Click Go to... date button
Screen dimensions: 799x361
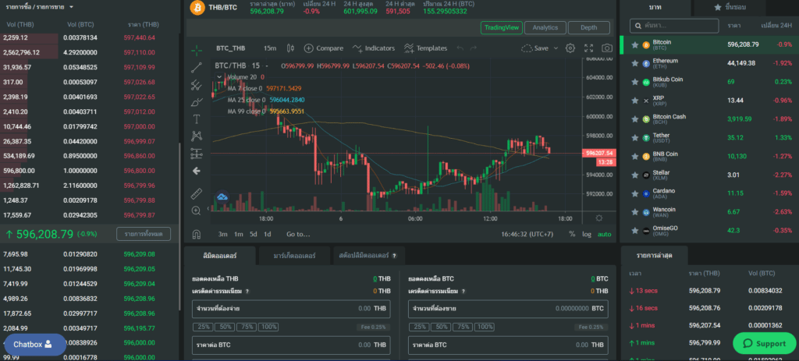(298, 234)
